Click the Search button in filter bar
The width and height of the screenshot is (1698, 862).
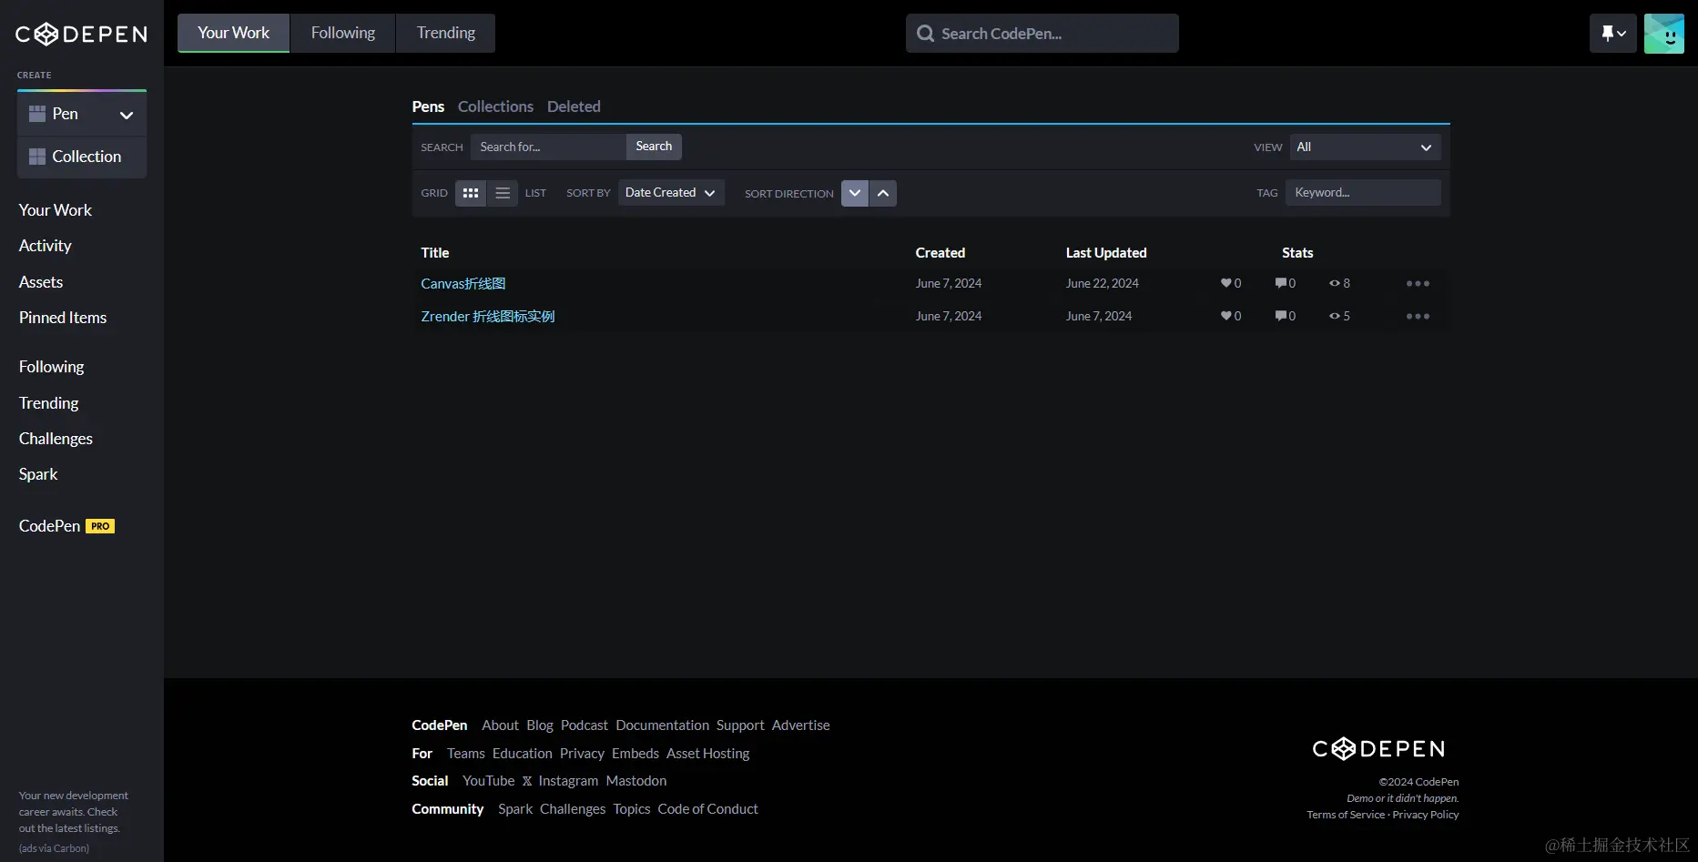pyautogui.click(x=654, y=147)
